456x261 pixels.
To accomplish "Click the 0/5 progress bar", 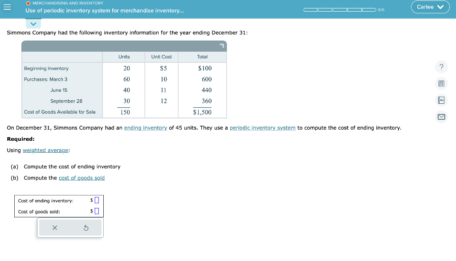I will (x=340, y=10).
